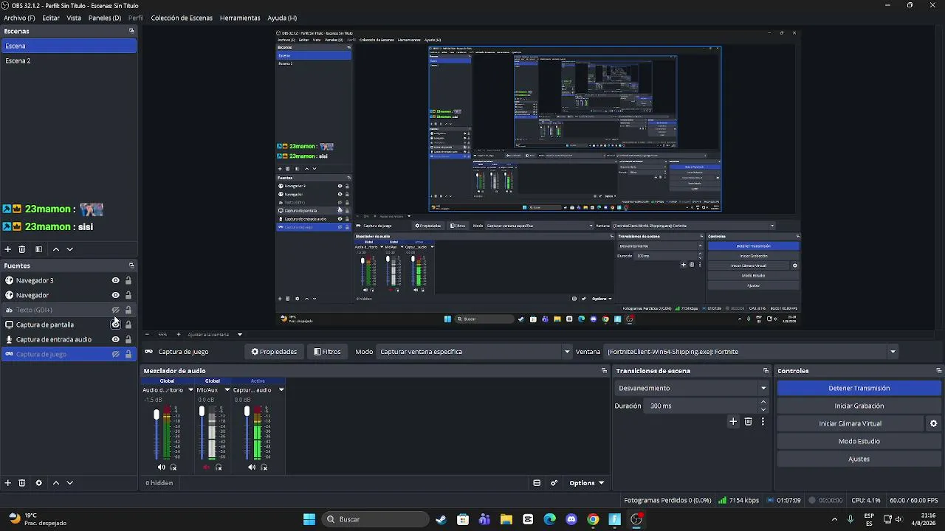Open Captura audio channel menu arrow

281,389
